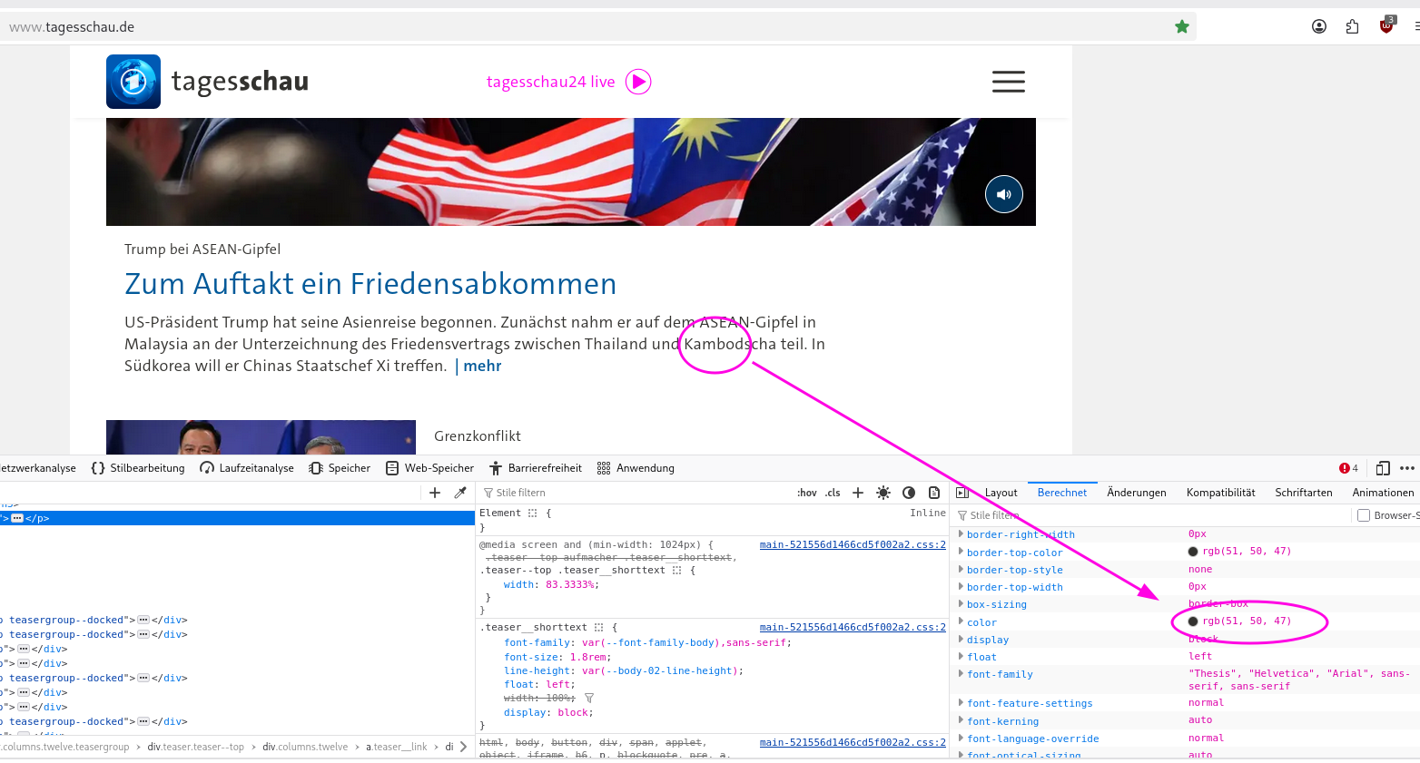Switch to the Web-Speicher devtools tab
This screenshot has height=763, width=1420.
429,468
